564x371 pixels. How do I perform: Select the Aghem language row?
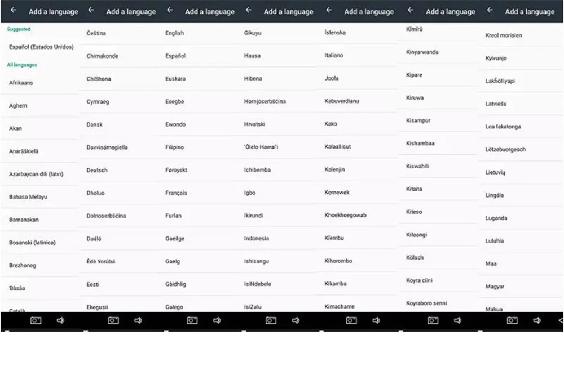39,106
